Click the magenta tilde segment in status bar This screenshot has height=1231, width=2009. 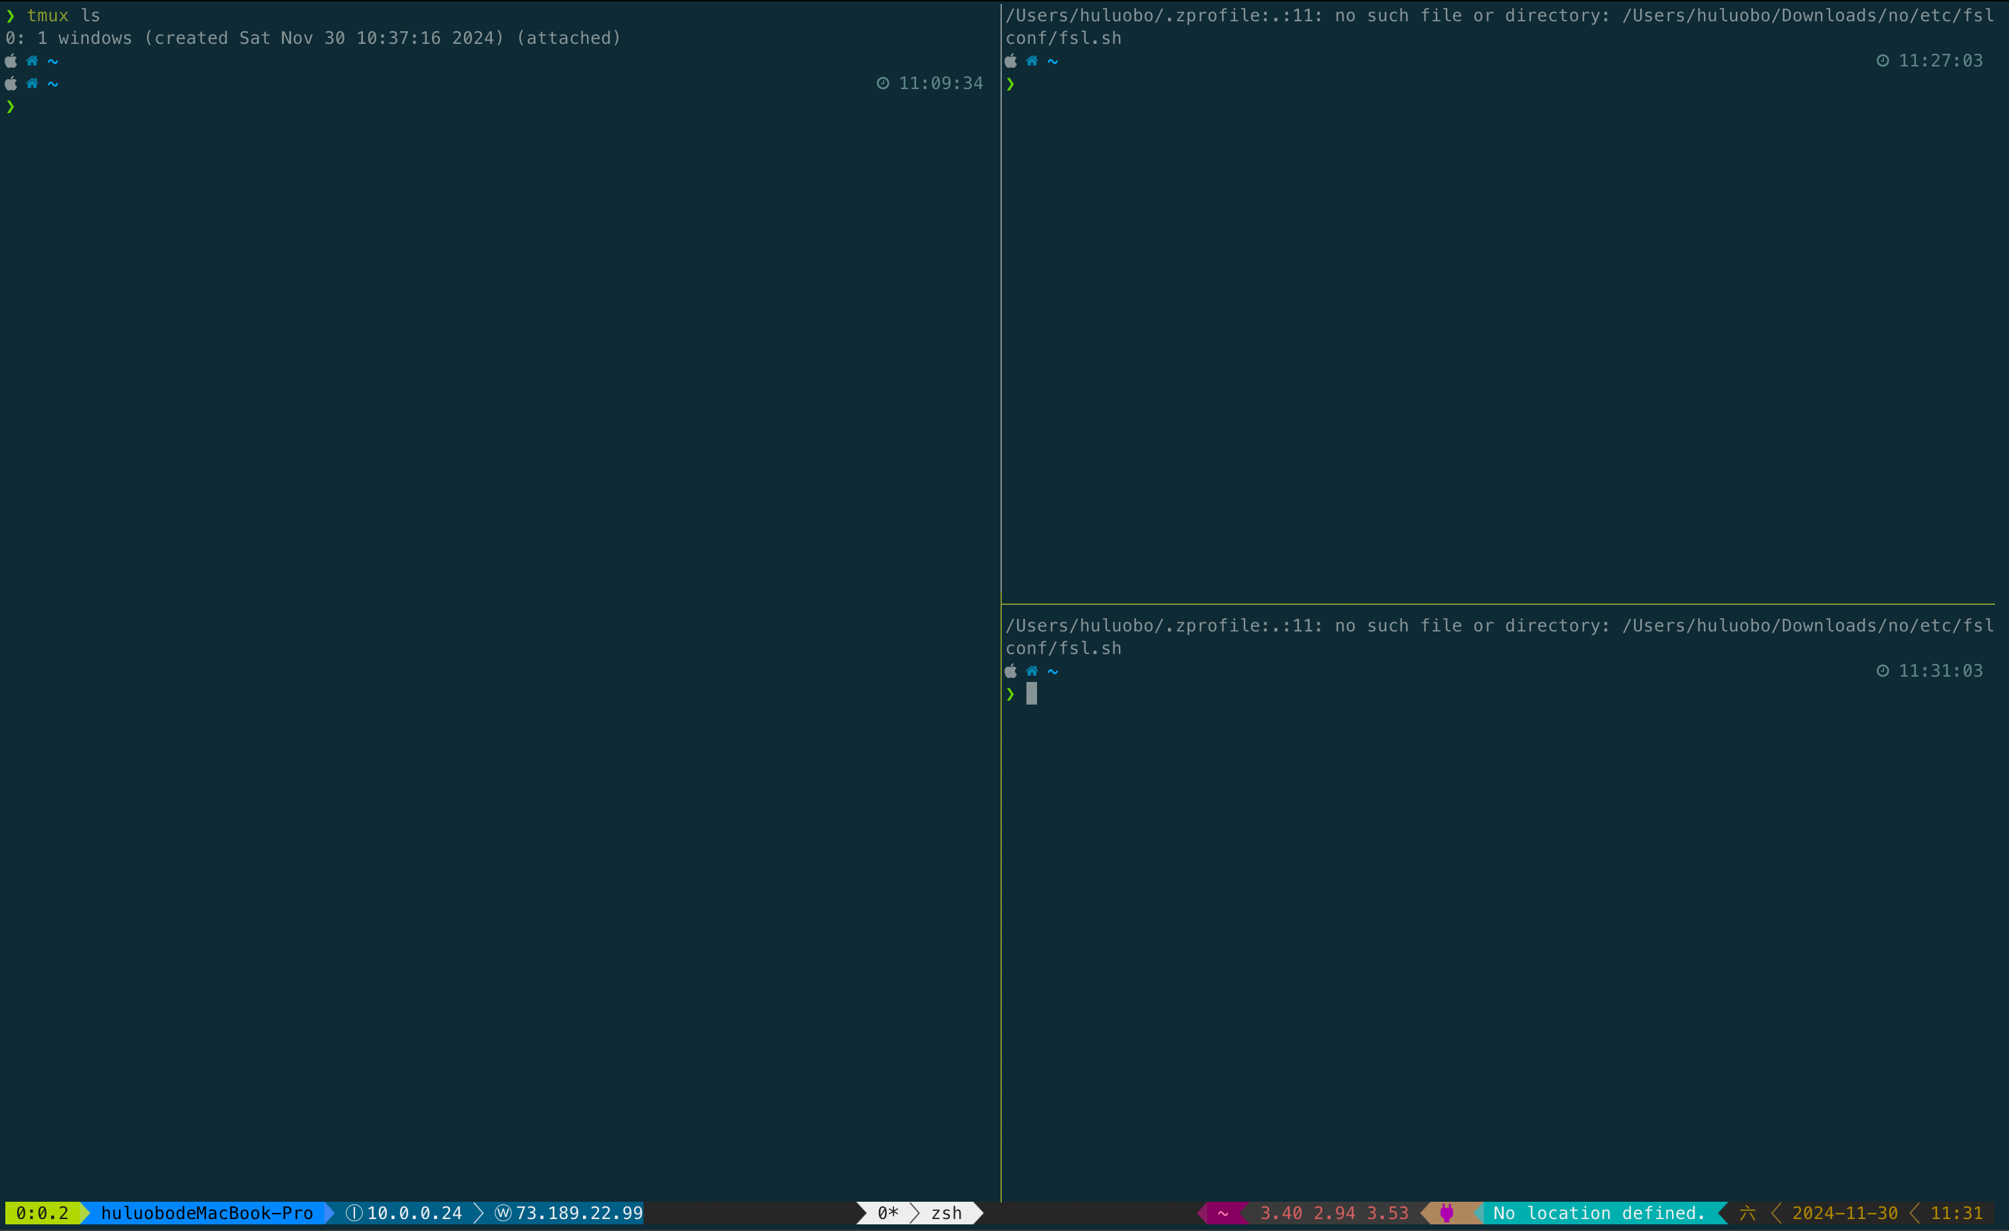1222,1213
